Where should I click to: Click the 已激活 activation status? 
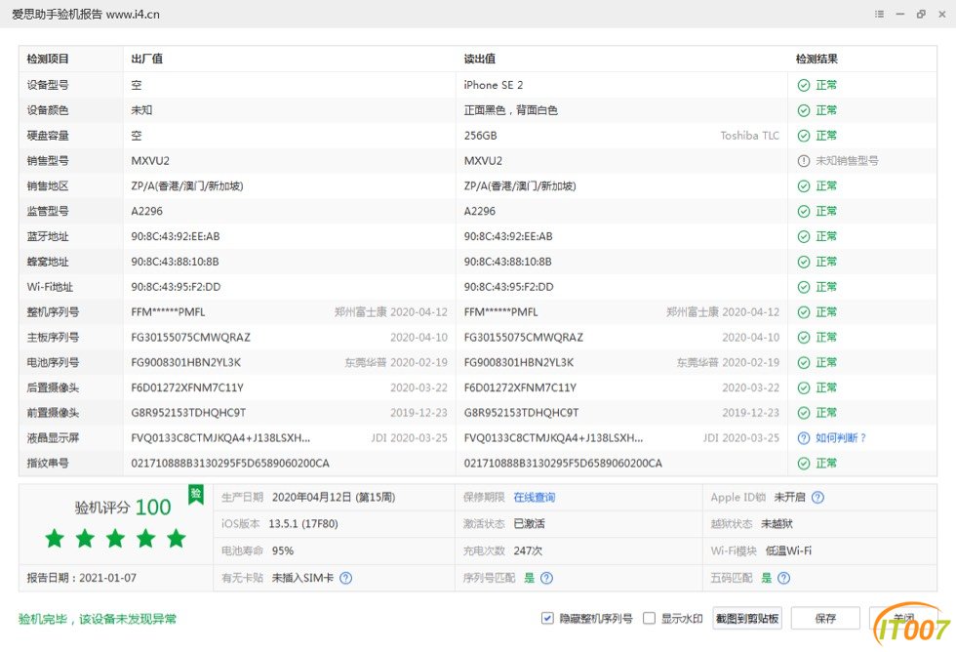[x=529, y=524]
